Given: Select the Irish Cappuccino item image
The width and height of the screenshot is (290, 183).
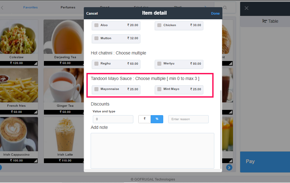Looking at the screenshot, I should [19, 134].
